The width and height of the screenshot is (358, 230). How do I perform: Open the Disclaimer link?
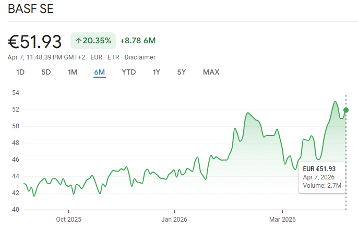pos(140,57)
